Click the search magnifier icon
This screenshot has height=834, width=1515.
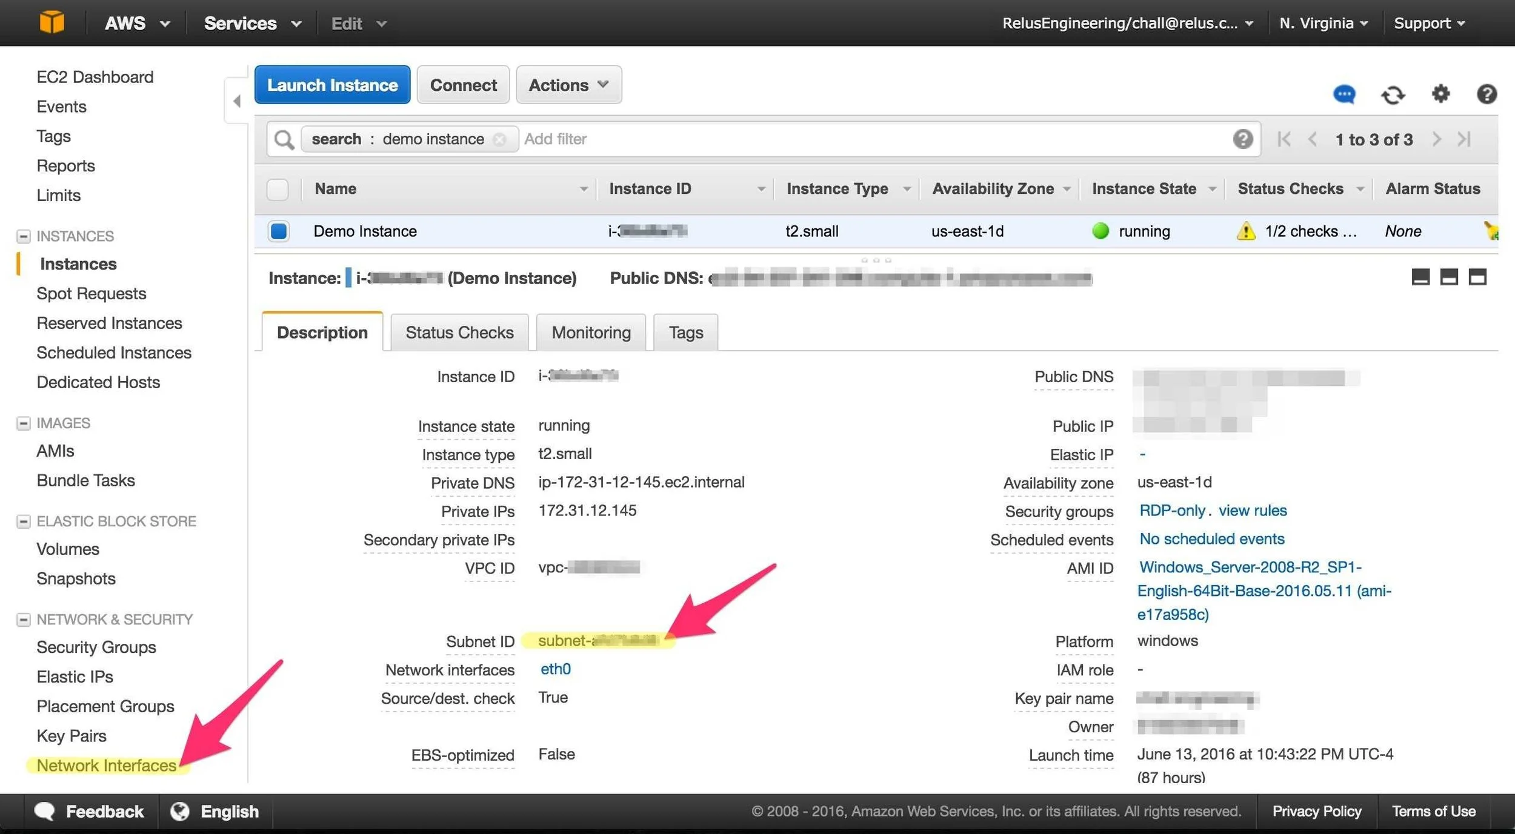(x=284, y=139)
